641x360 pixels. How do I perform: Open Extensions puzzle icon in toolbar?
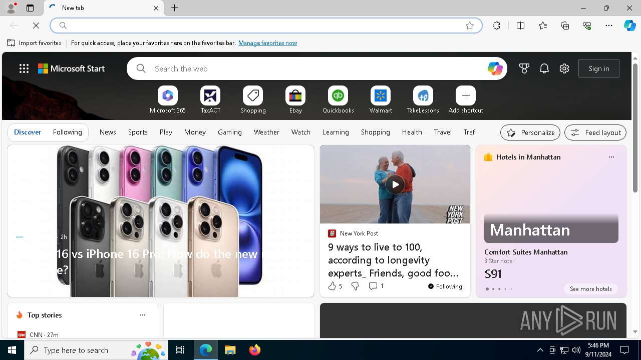[x=496, y=25]
